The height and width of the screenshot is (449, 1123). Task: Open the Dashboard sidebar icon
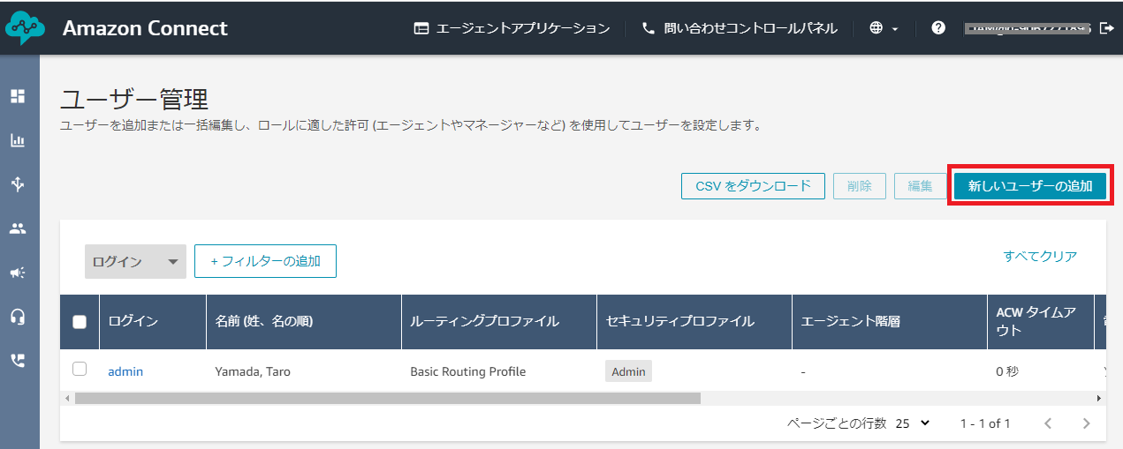[18, 96]
